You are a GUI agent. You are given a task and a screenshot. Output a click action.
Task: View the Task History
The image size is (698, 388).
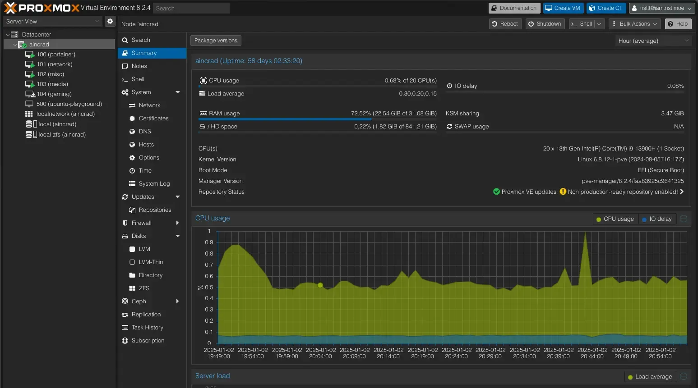pos(147,327)
